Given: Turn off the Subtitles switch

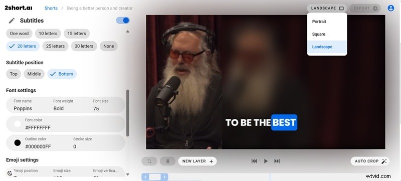Looking at the screenshot, I should point(123,21).
